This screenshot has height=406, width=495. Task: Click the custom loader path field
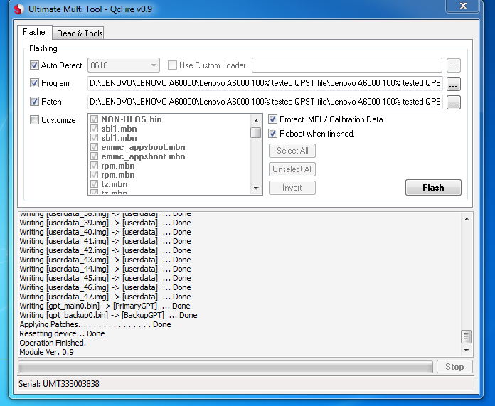[346, 65]
